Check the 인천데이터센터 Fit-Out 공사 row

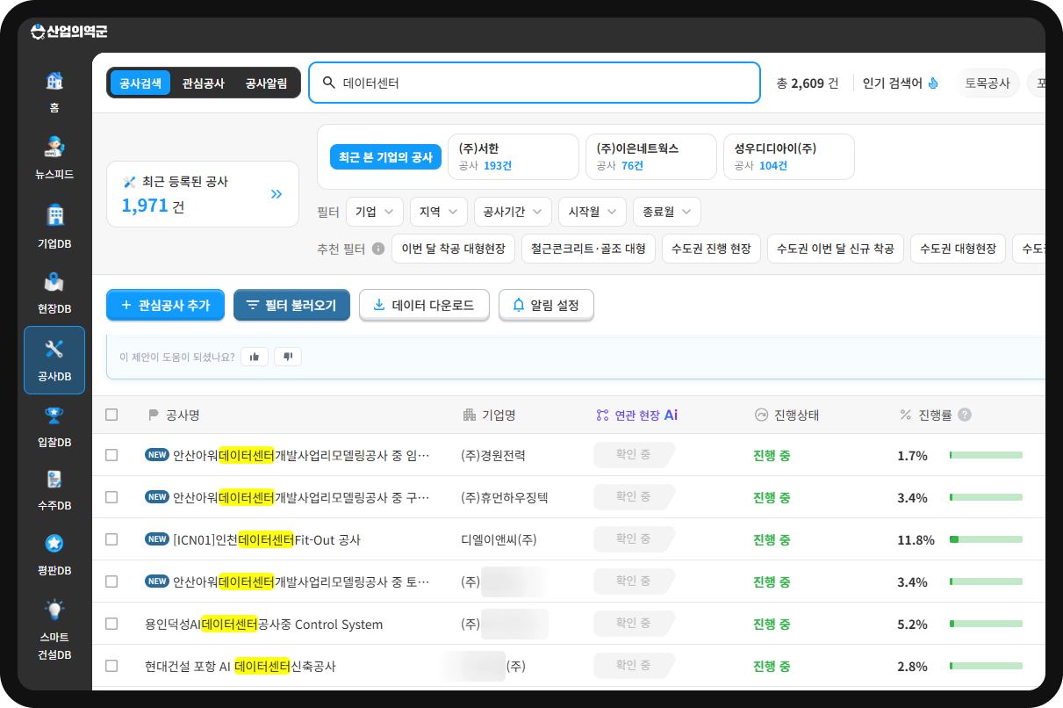pyautogui.click(x=111, y=539)
